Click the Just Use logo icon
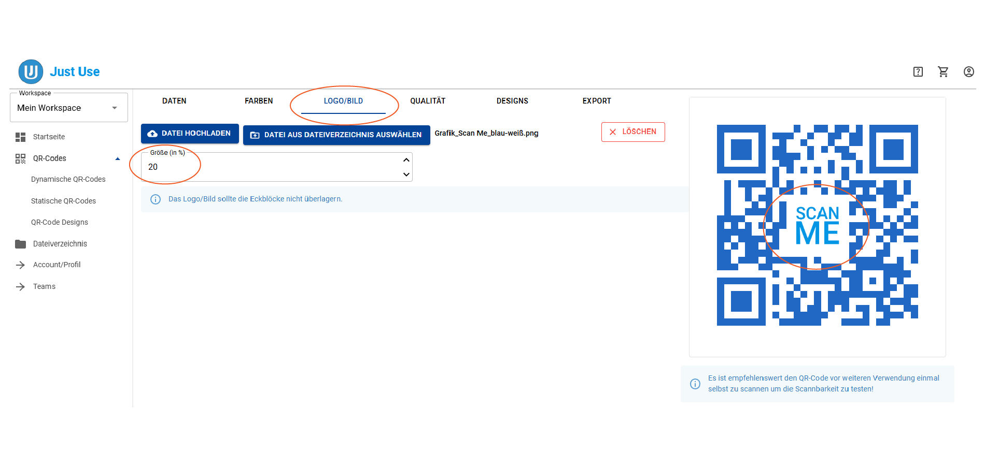The image size is (985, 466). [x=31, y=71]
